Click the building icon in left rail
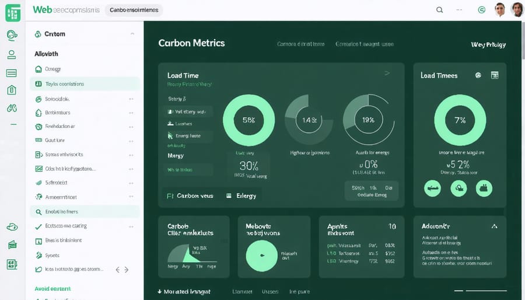Screen dimensions: 525x300 pos(12,90)
